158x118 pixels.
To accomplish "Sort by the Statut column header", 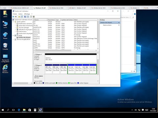I will pyautogui.click(x=85, y=20).
